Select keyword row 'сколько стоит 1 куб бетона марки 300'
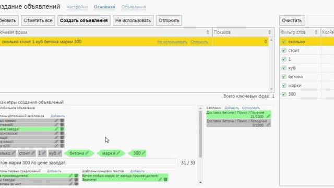Viewport: 334px width, 188px height. point(134,42)
